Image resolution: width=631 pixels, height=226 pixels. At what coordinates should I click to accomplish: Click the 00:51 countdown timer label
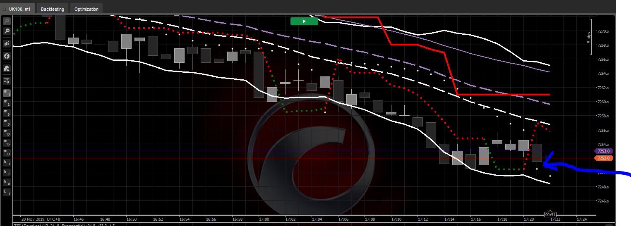tap(550, 214)
